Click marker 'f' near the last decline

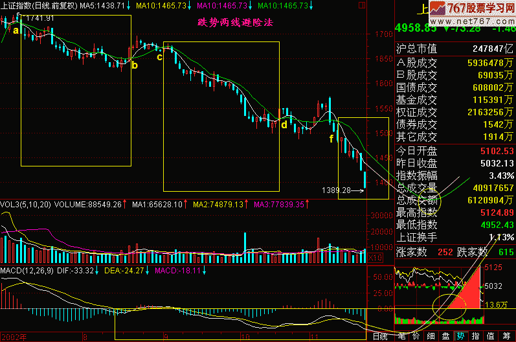pyautogui.click(x=331, y=139)
